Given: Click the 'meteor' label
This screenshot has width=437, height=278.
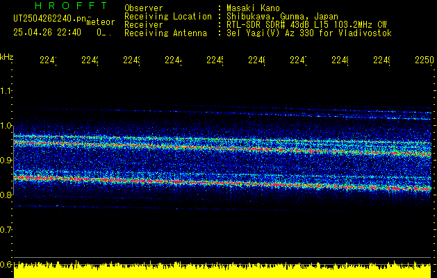Looking at the screenshot, I should 101,22.
